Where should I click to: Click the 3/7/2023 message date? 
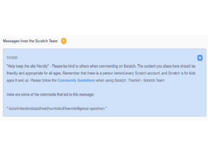12,58
